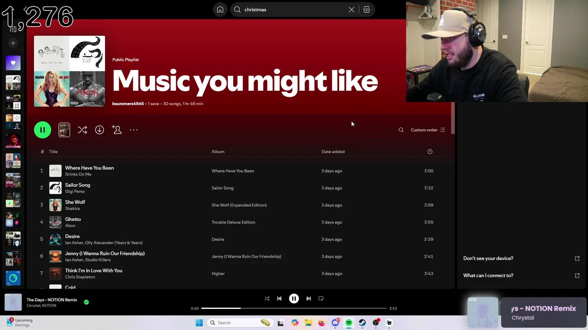Open the blue circle tile in sidebar
This screenshot has height=330, width=588.
tap(13, 278)
